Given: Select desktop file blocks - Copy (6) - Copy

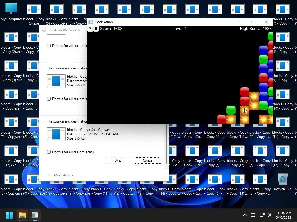Looking at the screenshot, I should 260,184.
